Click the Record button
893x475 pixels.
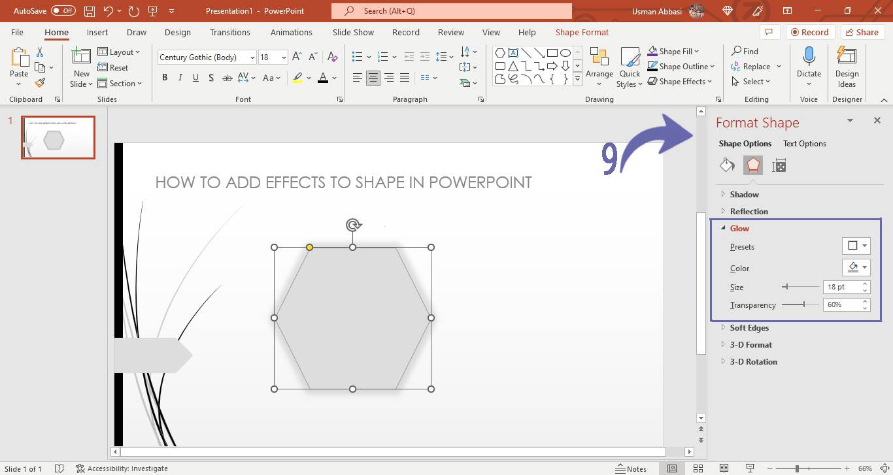[810, 32]
